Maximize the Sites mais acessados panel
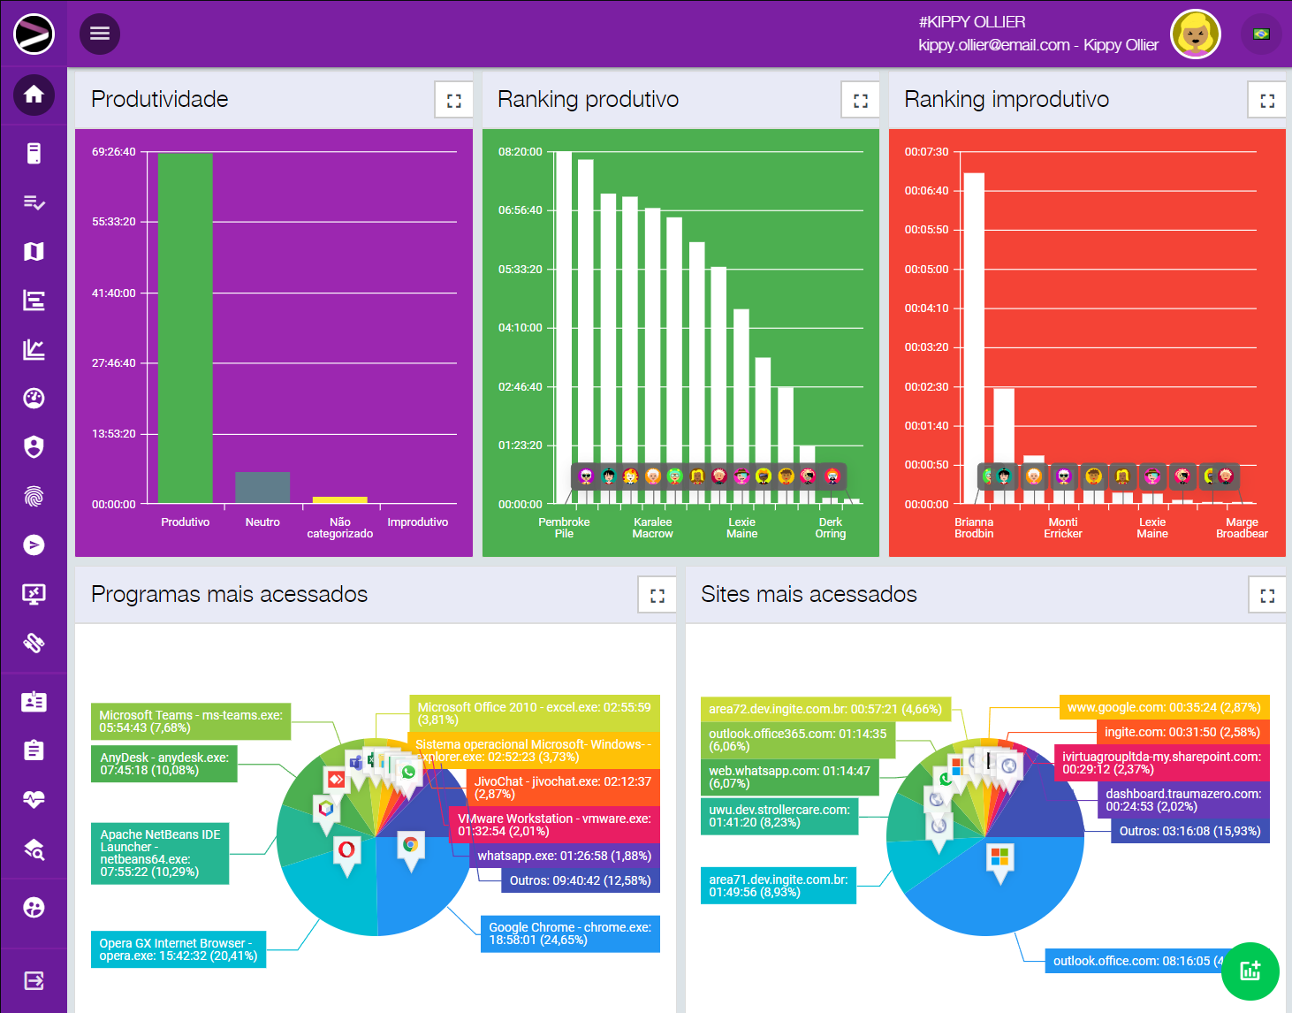 [x=1266, y=595]
